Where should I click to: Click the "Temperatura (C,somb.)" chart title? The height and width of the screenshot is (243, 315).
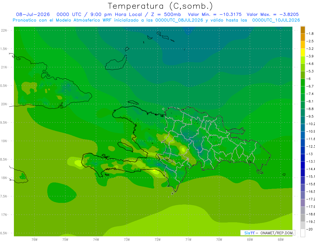[160, 6]
